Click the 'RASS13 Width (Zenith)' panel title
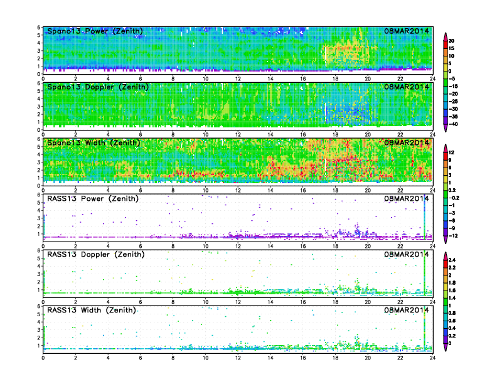The height and width of the screenshot is (384, 497). coord(91,310)
